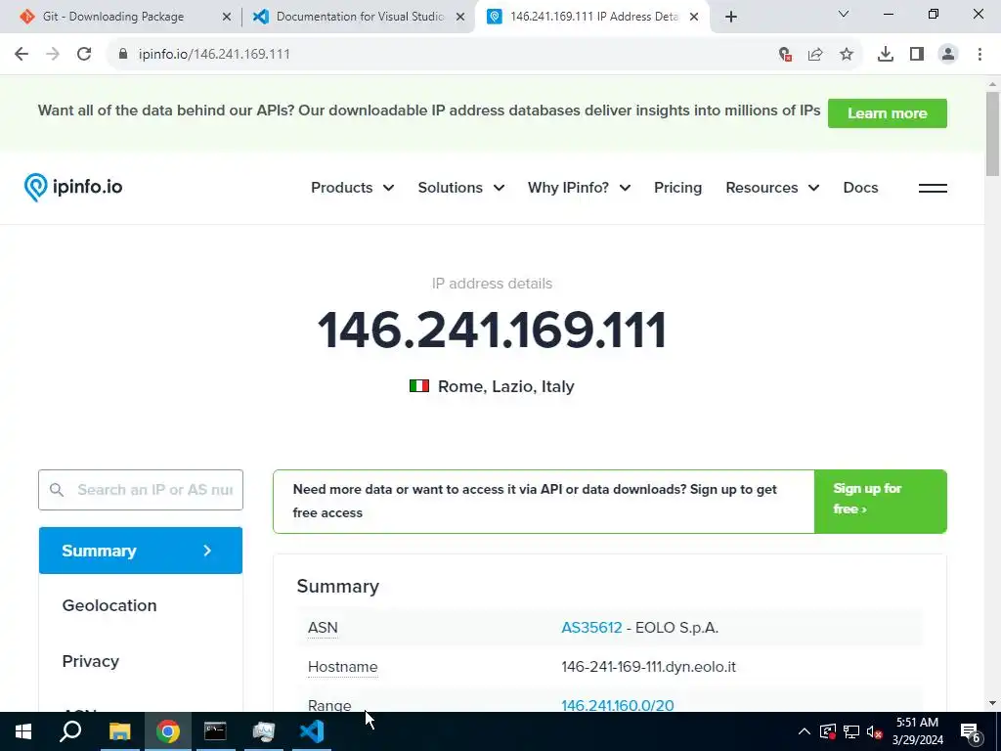Close the 146.241.169.111 IP Address Details tab
The width and height of the screenshot is (1001, 751).
[694, 18]
